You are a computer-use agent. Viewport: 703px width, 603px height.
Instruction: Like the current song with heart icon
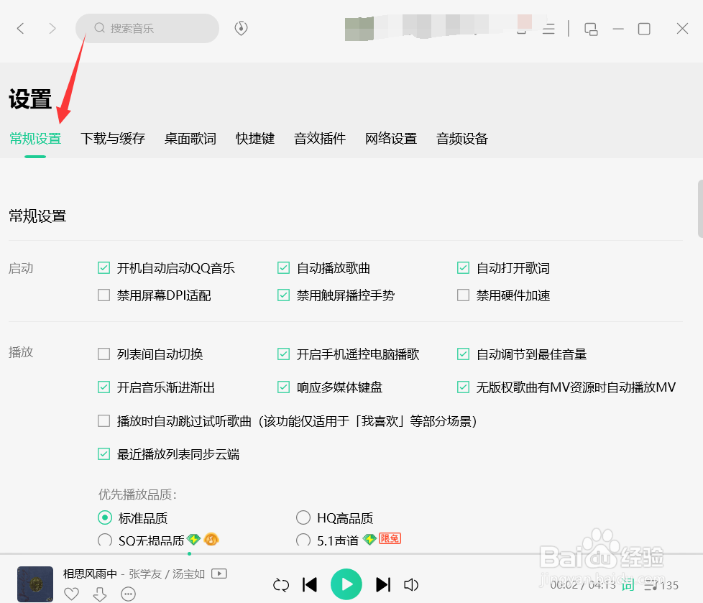pos(72,594)
